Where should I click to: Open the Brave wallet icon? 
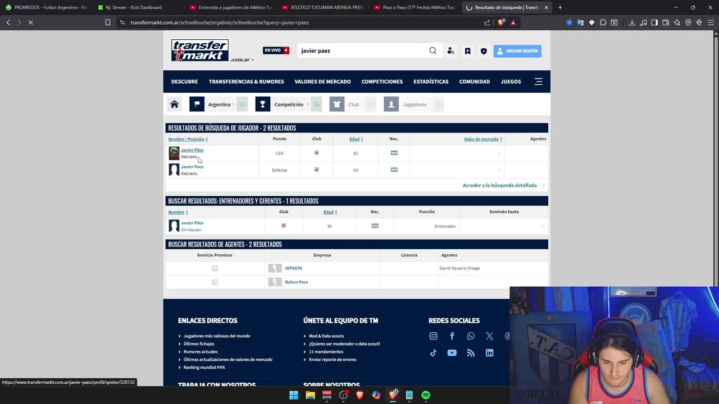[666, 22]
